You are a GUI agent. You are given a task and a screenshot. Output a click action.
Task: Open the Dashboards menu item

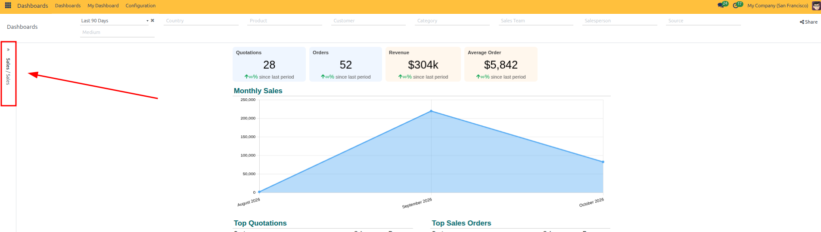pos(68,6)
